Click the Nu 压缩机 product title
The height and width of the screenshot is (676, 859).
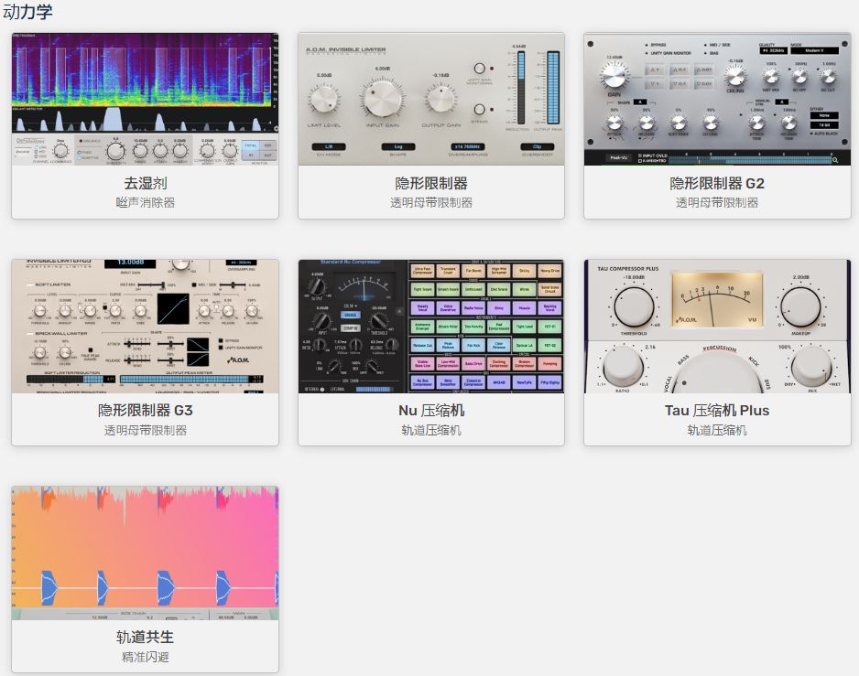pos(431,411)
